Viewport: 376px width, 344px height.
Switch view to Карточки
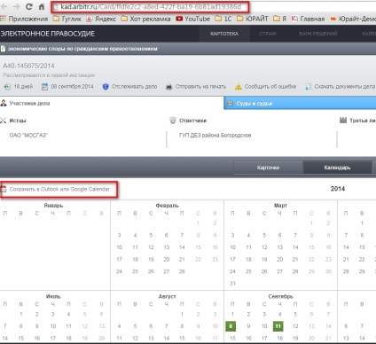(268, 168)
